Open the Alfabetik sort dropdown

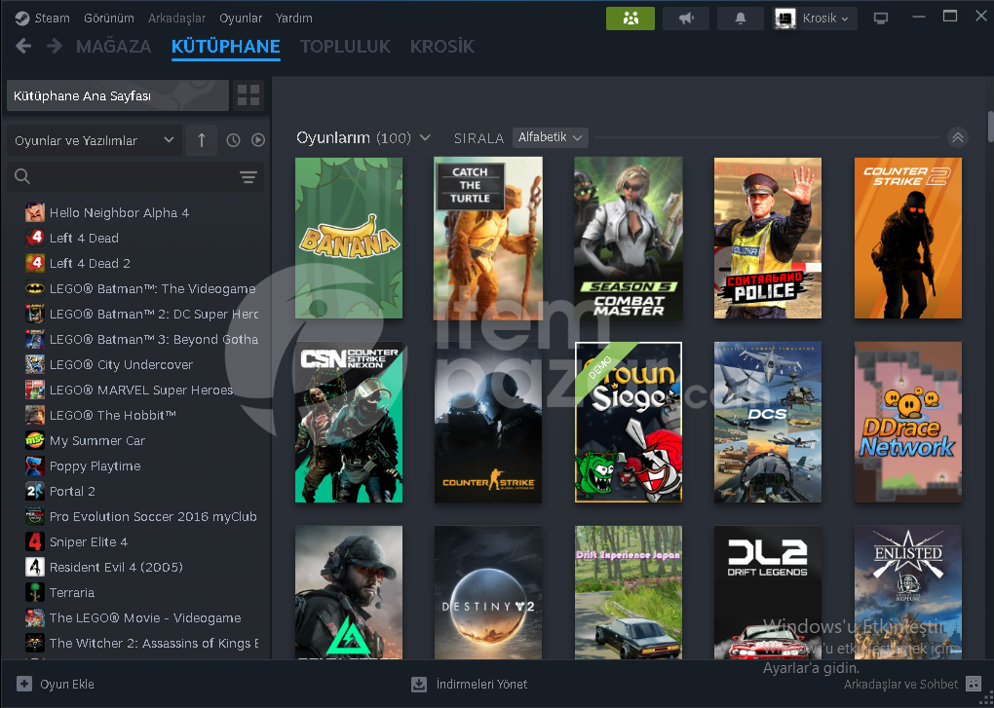551,137
